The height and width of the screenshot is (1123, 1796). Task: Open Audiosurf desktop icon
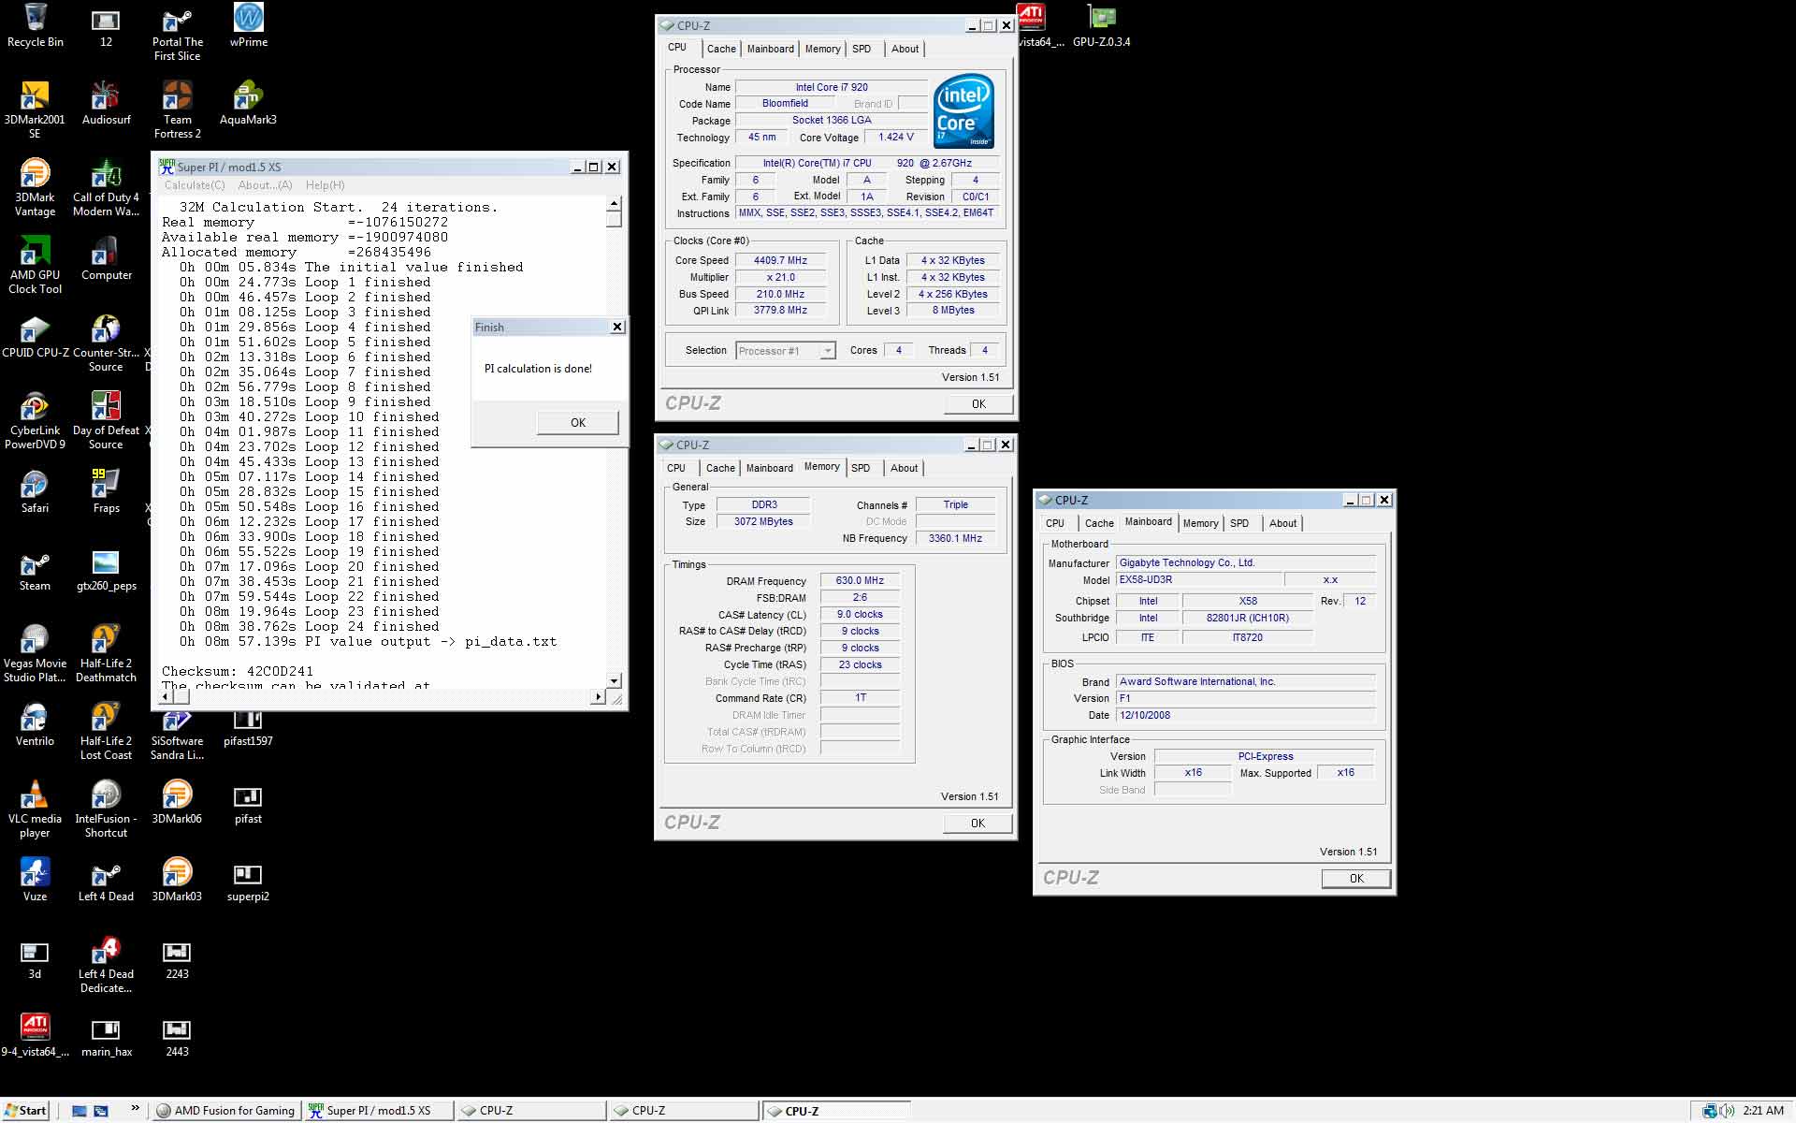click(106, 103)
